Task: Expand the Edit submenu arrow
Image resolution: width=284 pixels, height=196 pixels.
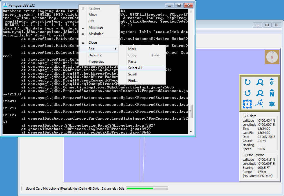Action: pyautogui.click(x=116, y=49)
